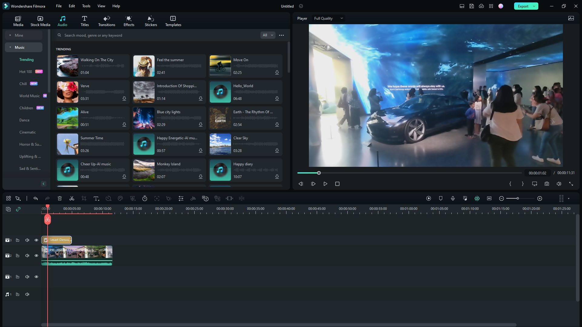Click the Export button to render project
This screenshot has width=582, height=327.
coord(523,6)
